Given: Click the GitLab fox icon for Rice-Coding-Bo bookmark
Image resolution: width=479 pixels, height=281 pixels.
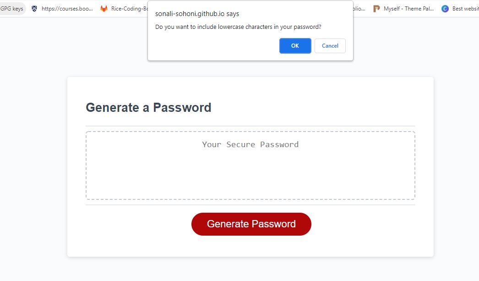Looking at the screenshot, I should click(103, 8).
